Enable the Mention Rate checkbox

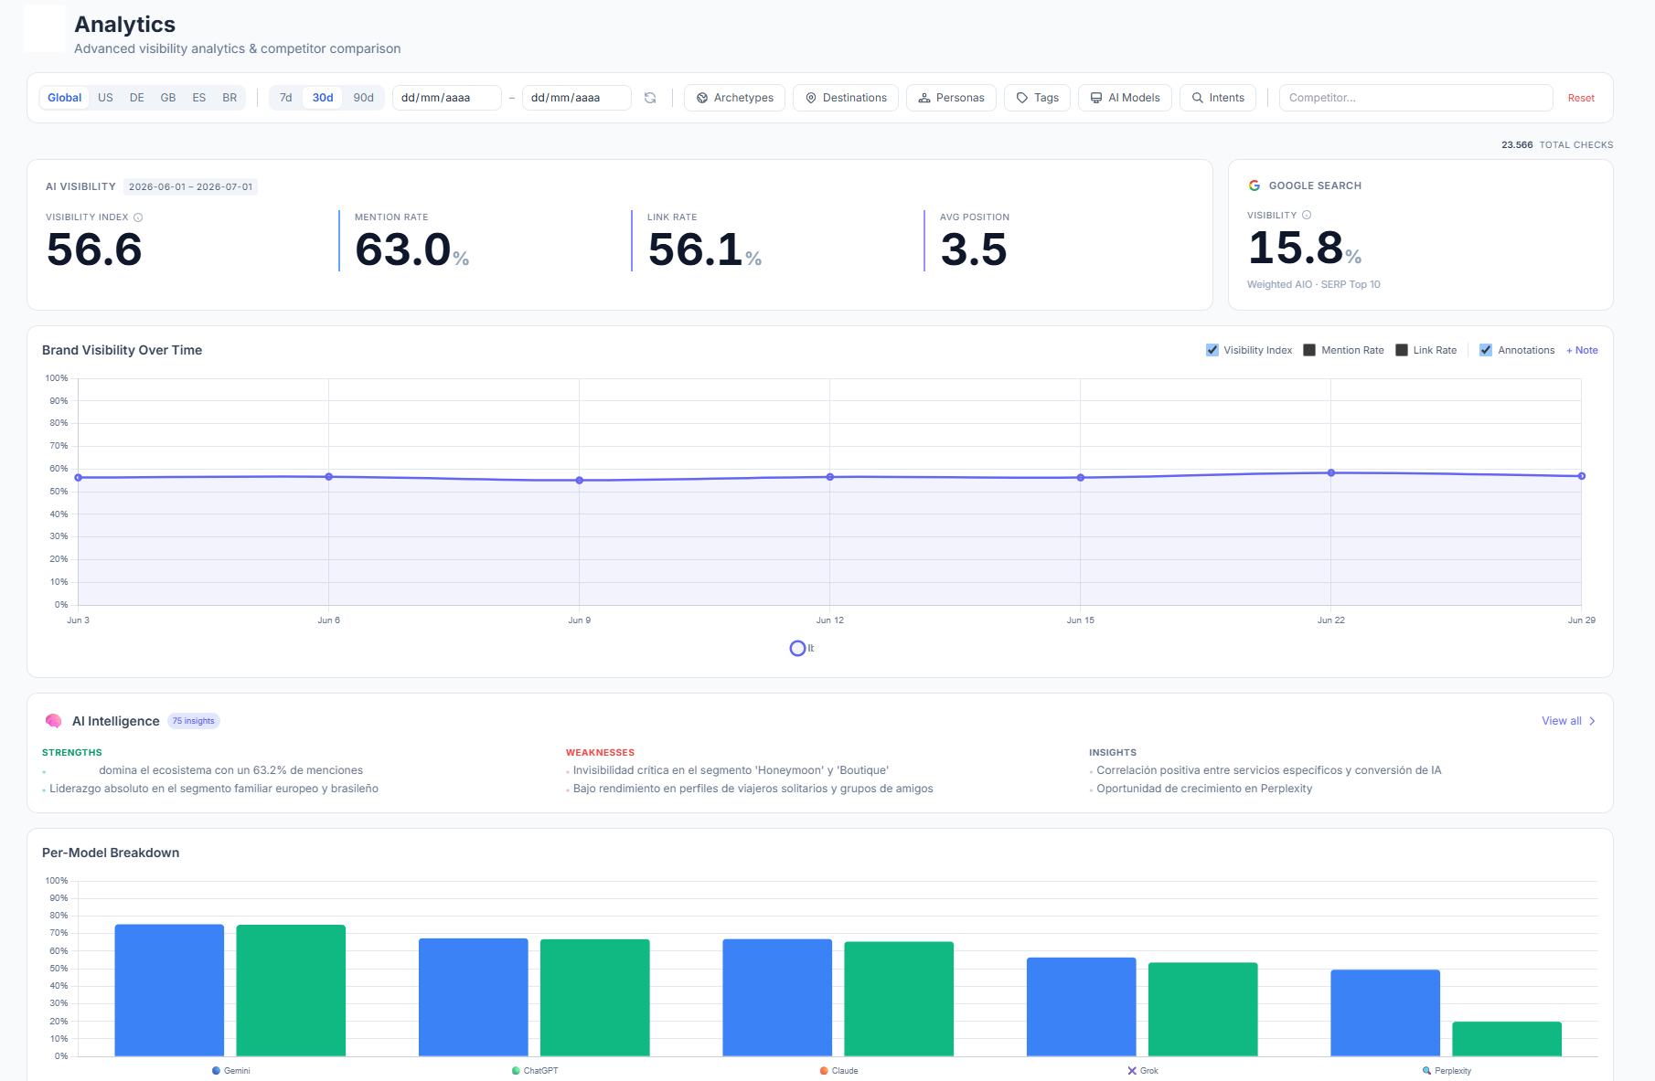pyautogui.click(x=1309, y=350)
